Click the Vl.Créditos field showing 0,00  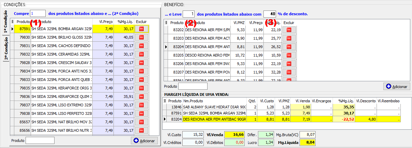pos(193,143)
